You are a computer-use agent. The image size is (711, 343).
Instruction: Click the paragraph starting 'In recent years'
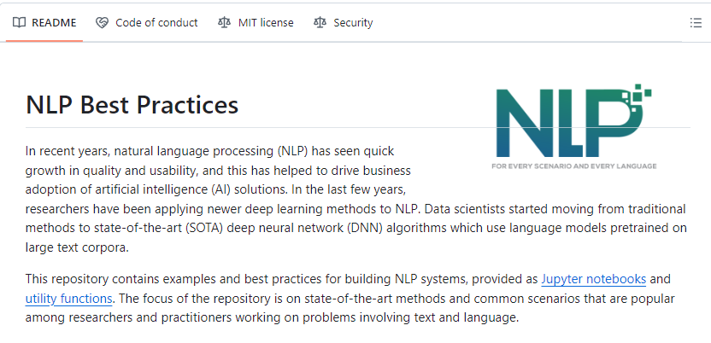pos(356,199)
